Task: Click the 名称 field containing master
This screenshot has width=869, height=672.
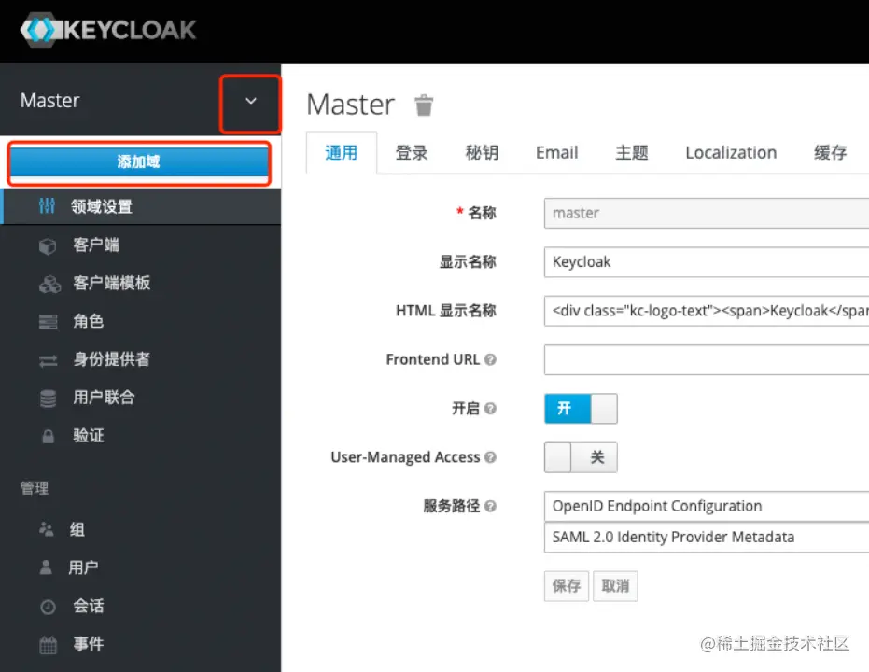Action: click(x=707, y=214)
